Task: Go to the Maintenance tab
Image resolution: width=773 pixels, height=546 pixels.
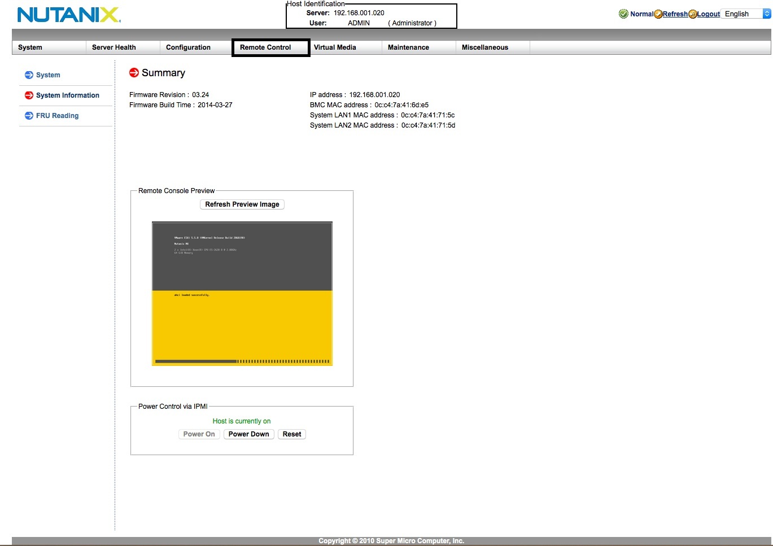Action: (408, 47)
